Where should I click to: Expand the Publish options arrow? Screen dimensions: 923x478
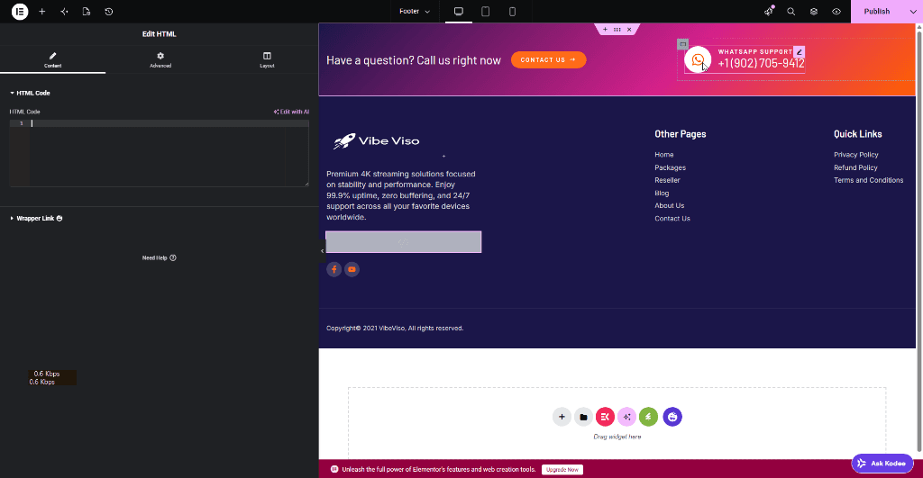click(913, 11)
